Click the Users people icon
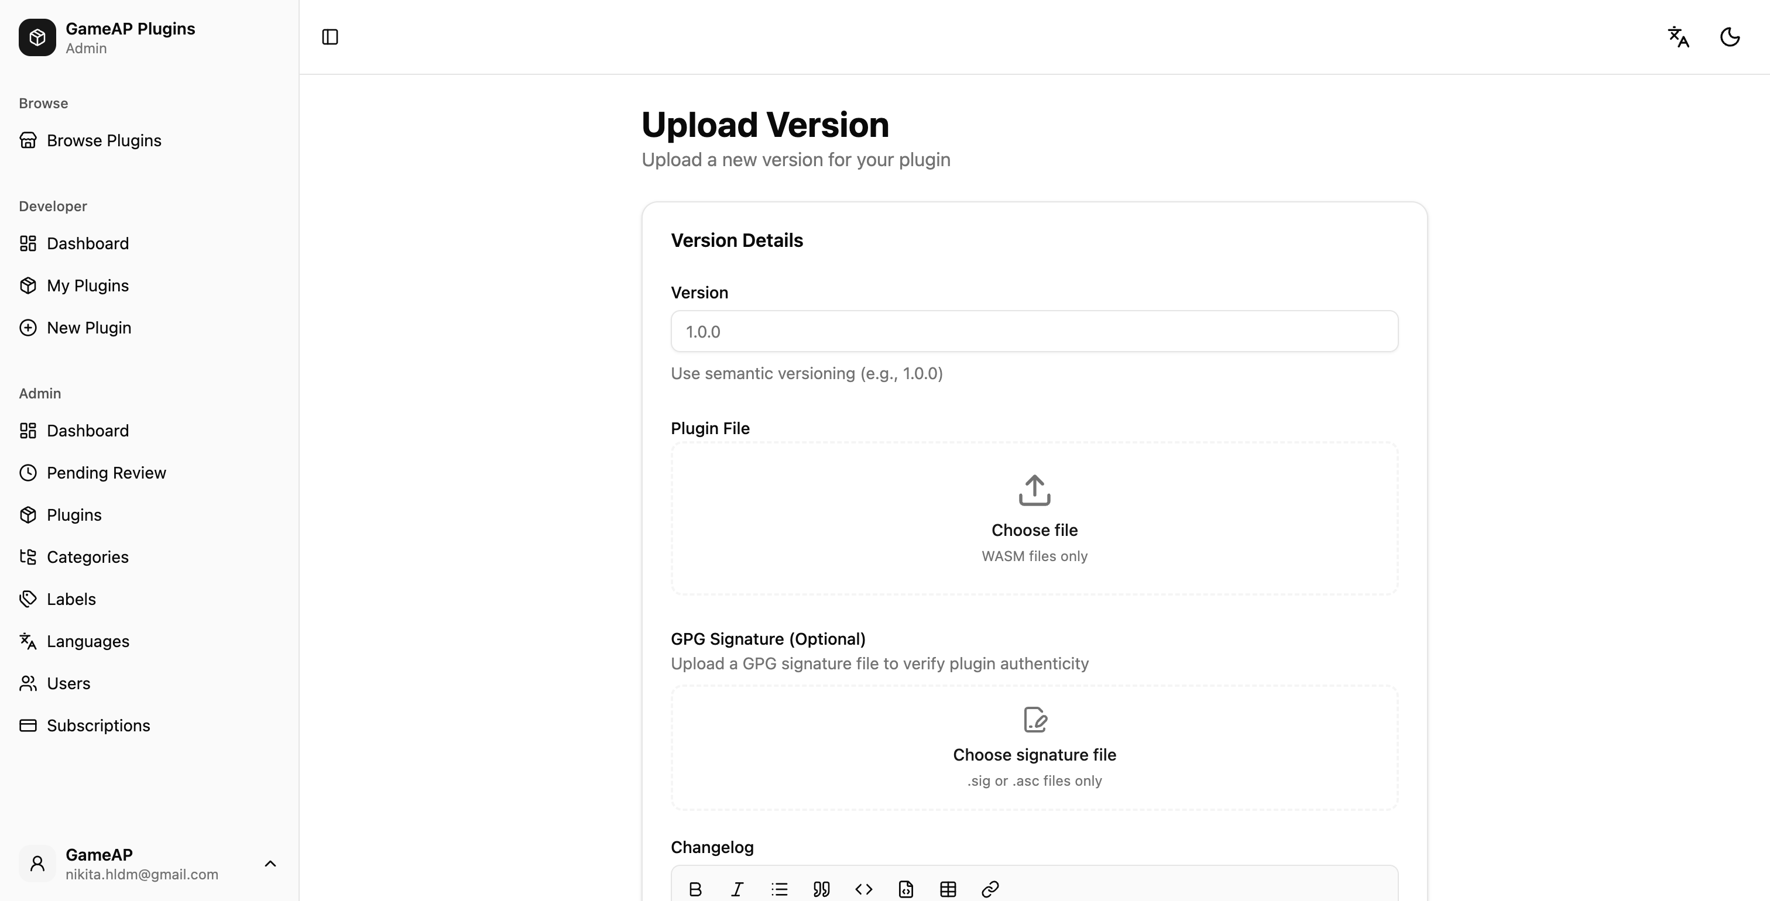 click(28, 683)
